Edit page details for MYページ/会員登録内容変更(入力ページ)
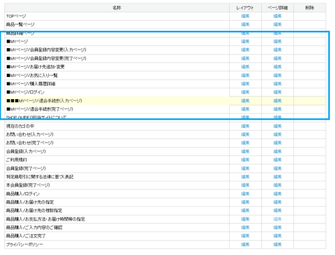335x255 pixels. (x=277, y=50)
